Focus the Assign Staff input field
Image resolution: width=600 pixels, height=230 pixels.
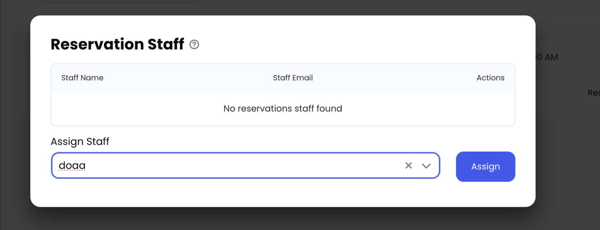[x=229, y=165]
